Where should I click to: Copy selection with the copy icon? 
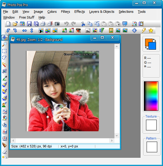point(90,24)
